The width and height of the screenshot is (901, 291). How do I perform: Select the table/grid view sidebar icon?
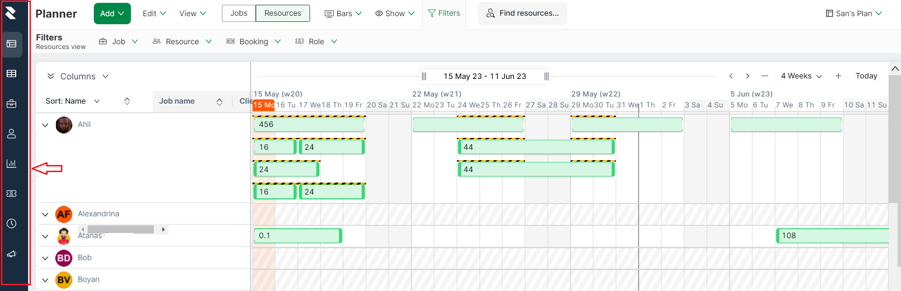[x=12, y=74]
